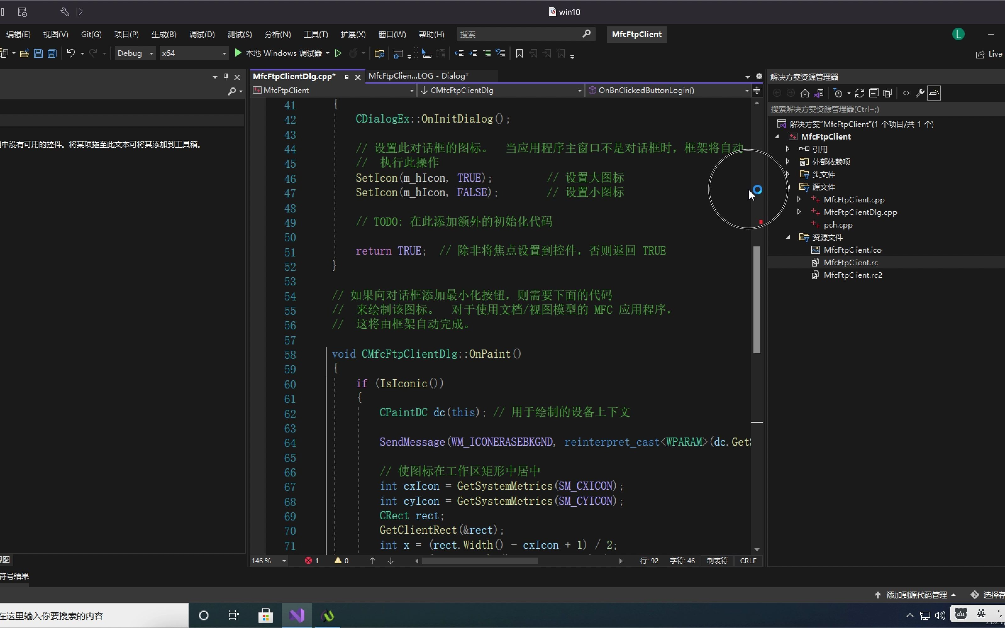Click the toolbox search magnifier icon
The height and width of the screenshot is (628, 1005).
[232, 91]
